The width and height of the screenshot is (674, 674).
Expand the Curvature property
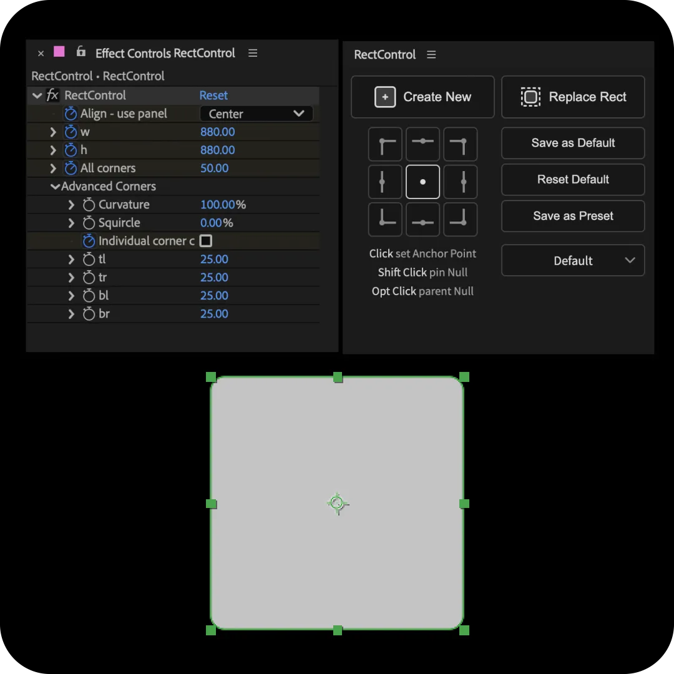pyautogui.click(x=71, y=205)
